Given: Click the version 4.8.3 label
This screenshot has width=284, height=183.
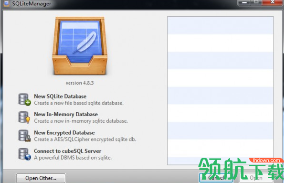Looking at the screenshot, I should [80, 83].
